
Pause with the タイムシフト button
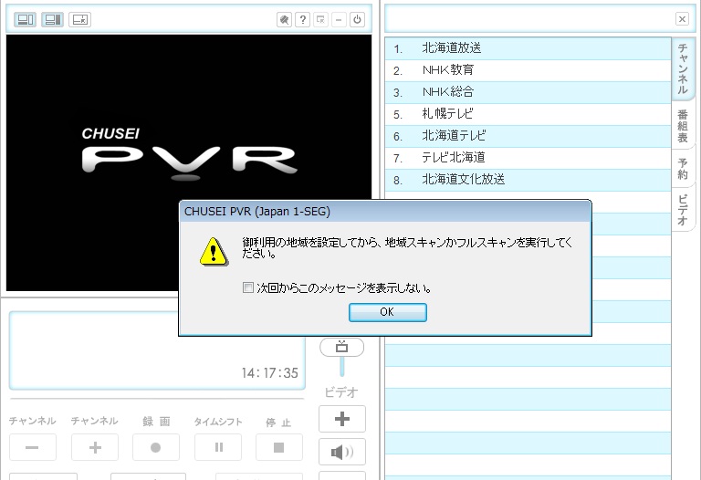pos(218,447)
